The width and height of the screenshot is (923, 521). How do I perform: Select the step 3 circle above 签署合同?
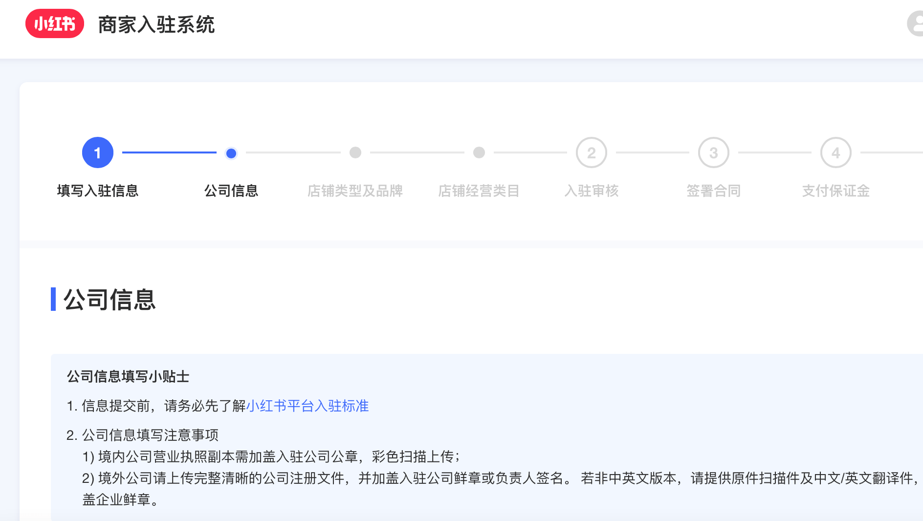pyautogui.click(x=714, y=152)
